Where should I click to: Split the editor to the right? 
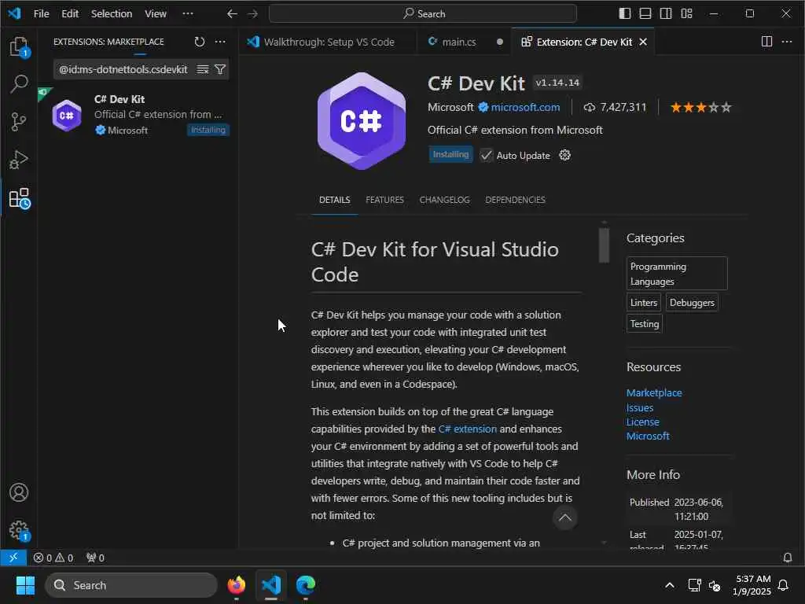766,42
